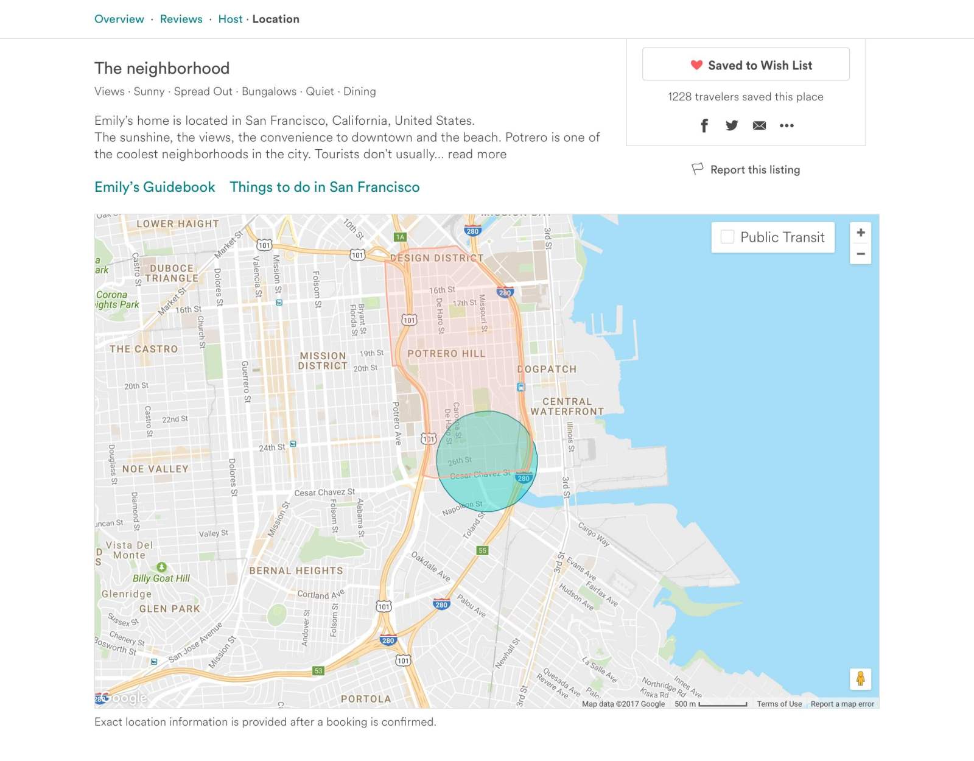This screenshot has height=761, width=974.
Task: Expand the description via read more
Action: 477,154
